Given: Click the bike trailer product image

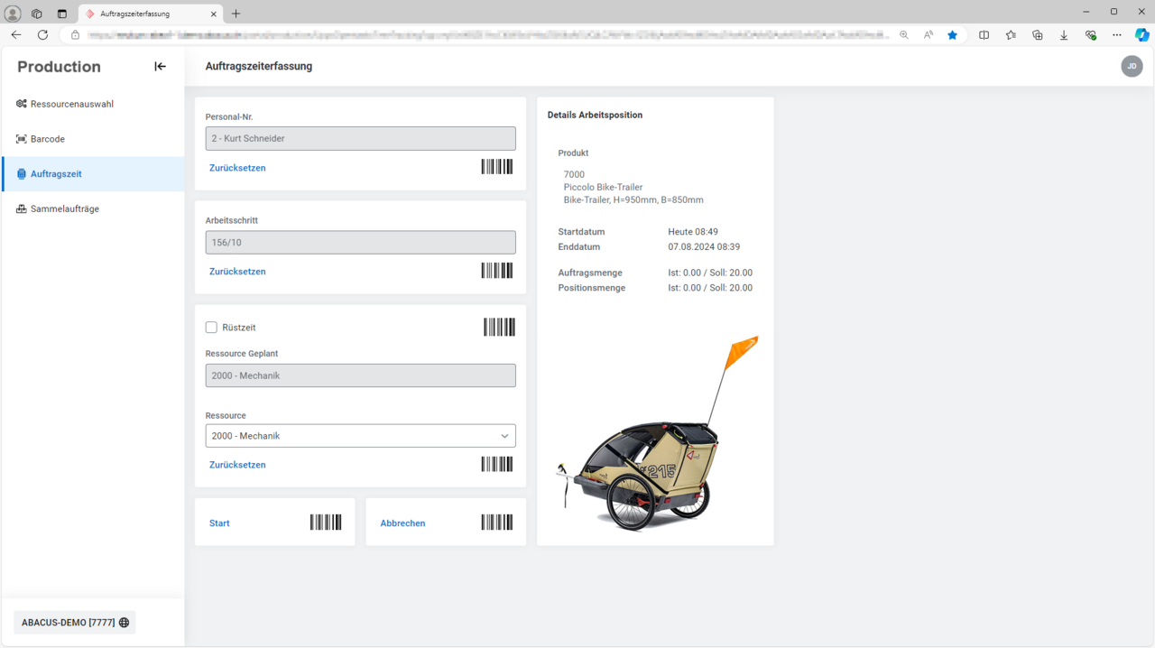Looking at the screenshot, I should 658,433.
